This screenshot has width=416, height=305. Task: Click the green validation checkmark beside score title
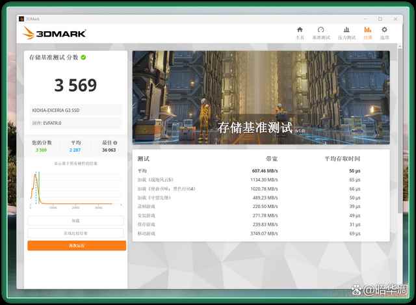[x=83, y=57]
